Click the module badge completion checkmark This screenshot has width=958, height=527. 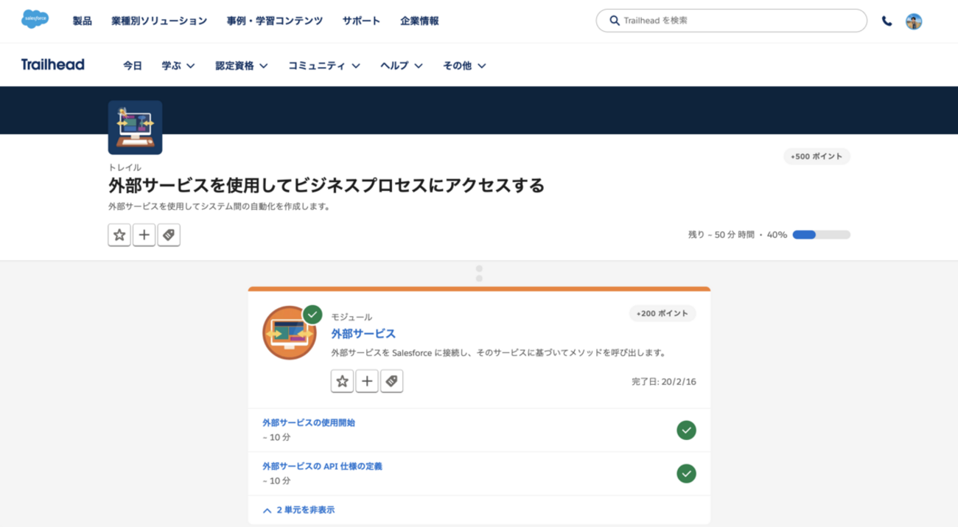point(312,315)
